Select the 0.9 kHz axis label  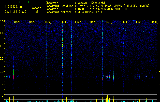[2, 59]
